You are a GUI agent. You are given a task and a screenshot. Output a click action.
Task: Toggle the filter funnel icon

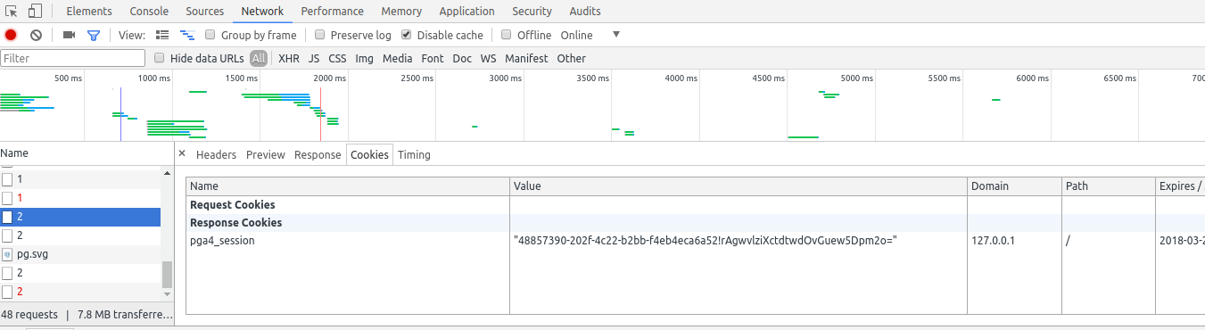tap(93, 35)
